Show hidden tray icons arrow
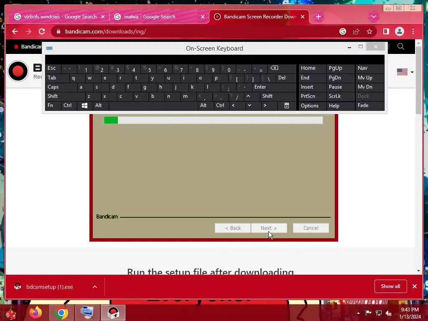428x321 pixels. 358,313
